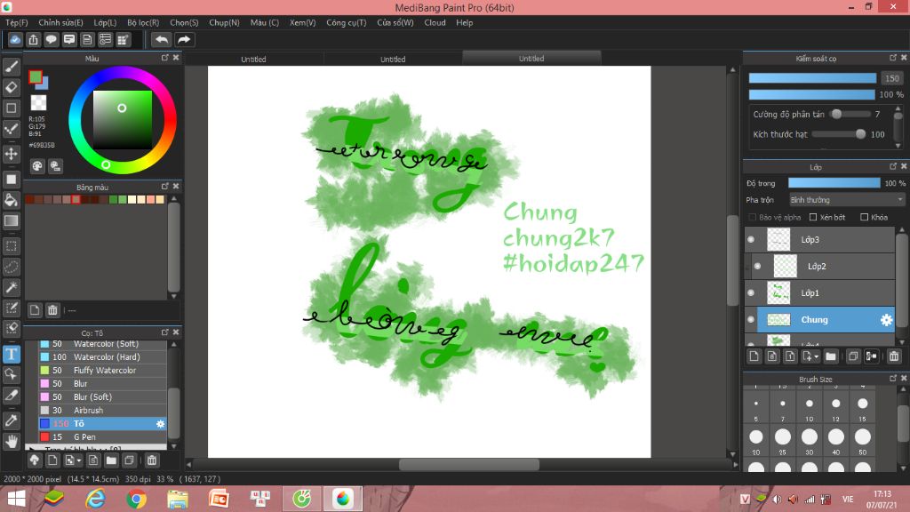This screenshot has width=910, height=512.
Task: Open the Công cụ(T) menu
Action: click(x=347, y=22)
